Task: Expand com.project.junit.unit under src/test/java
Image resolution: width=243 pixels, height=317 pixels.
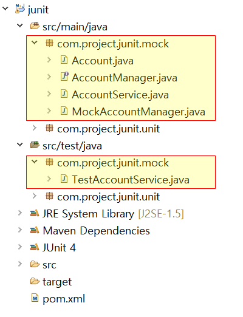Action: point(35,196)
